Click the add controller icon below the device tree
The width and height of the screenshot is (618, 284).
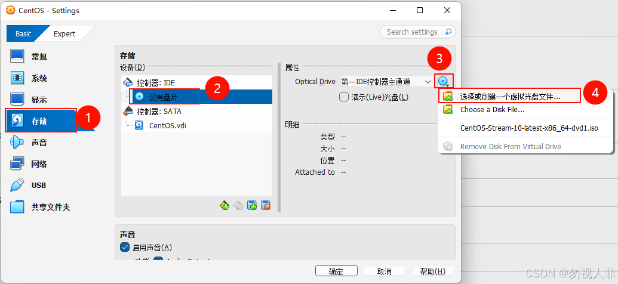click(225, 205)
